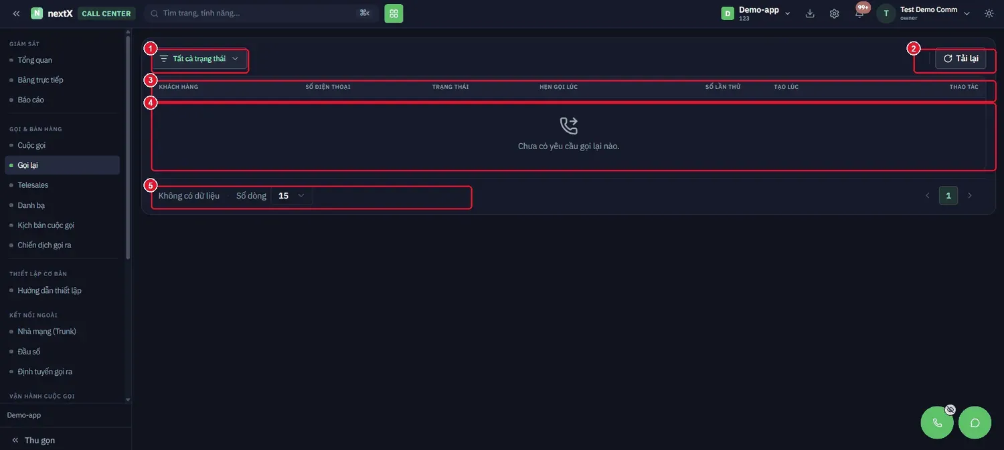Open the green app grid icon
Screen dimensions: 1004x450
[x=394, y=13]
